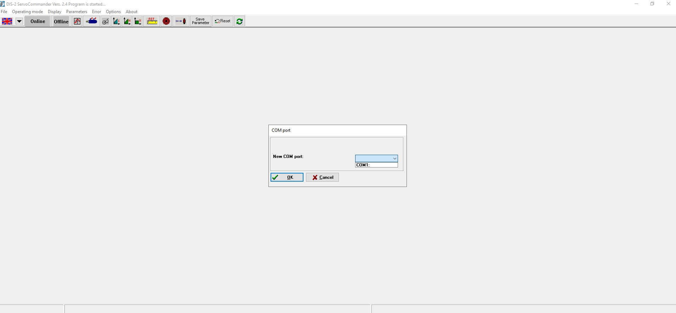Open the oscilloscope graph icon
676x313 pixels.
(77, 21)
